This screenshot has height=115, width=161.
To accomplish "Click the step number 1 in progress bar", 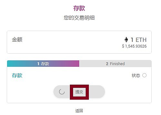I will (x=38, y=64).
